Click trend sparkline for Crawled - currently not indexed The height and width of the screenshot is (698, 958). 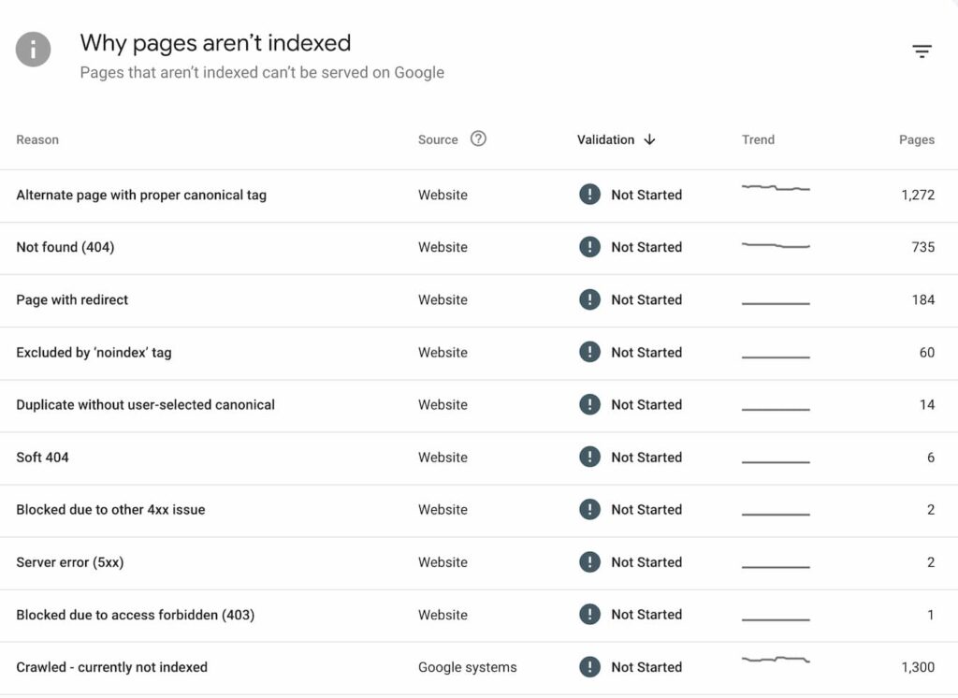[776, 661]
